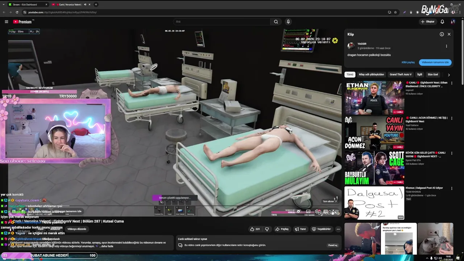Click the search magnifier button
The image size is (464, 261).
coord(276,22)
